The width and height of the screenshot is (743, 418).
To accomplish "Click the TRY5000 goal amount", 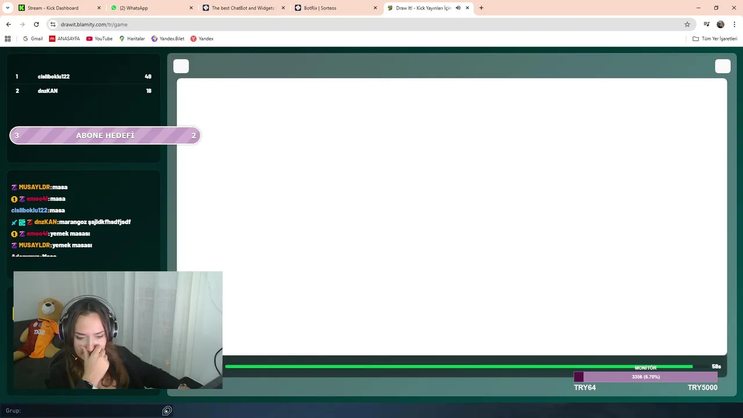I will tap(702, 388).
